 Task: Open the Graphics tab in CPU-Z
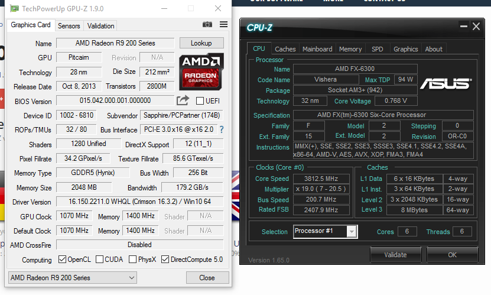[405, 49]
